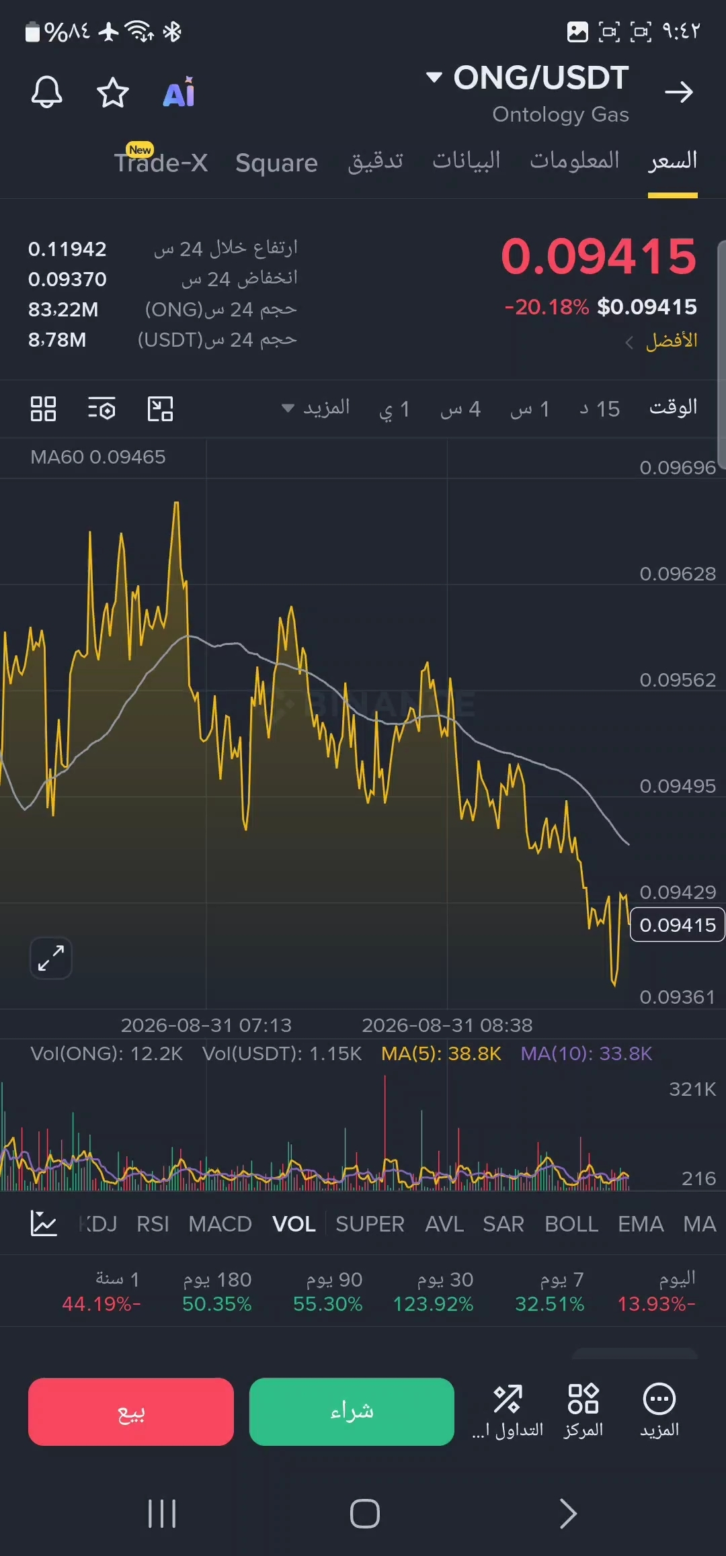The height and width of the screenshot is (1556, 726).
Task: Enable the AVL indicator
Action: 444,1224
